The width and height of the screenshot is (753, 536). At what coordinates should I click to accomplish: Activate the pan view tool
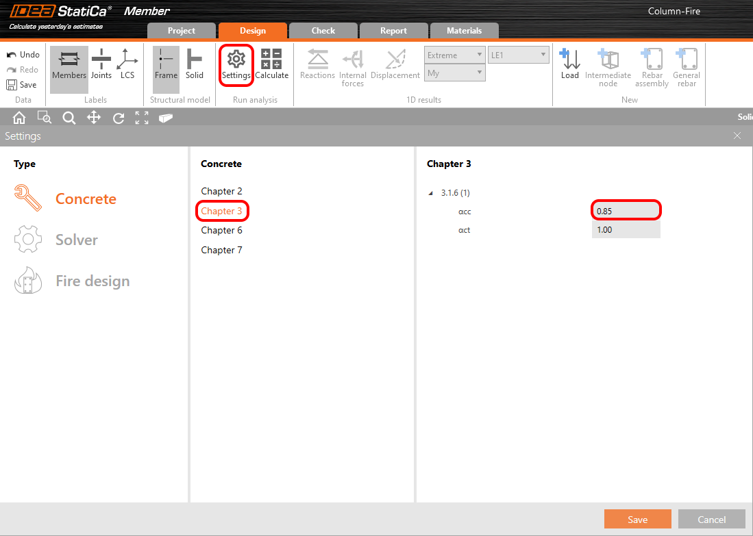(x=94, y=118)
